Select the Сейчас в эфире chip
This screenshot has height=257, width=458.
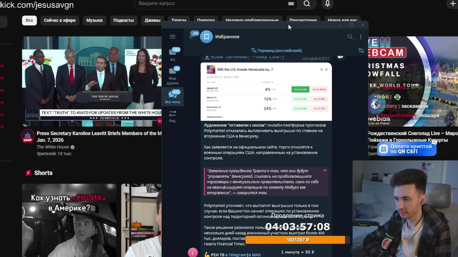point(60,20)
